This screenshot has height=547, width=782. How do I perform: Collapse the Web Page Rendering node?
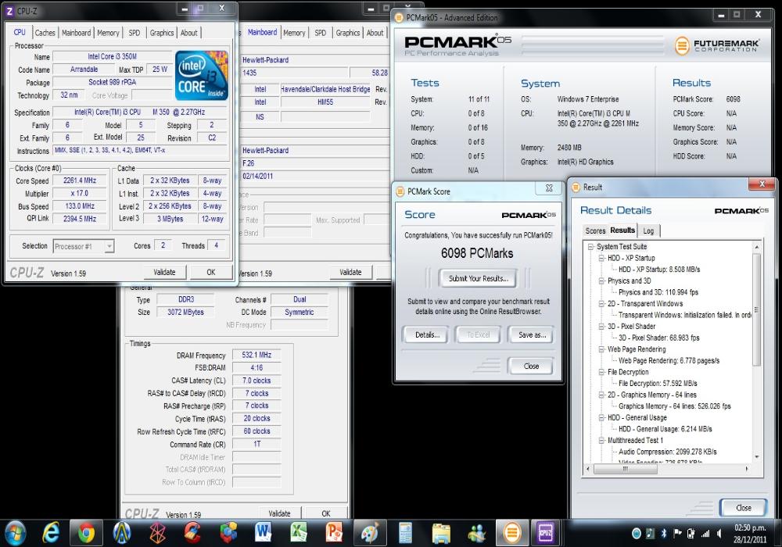coord(602,349)
